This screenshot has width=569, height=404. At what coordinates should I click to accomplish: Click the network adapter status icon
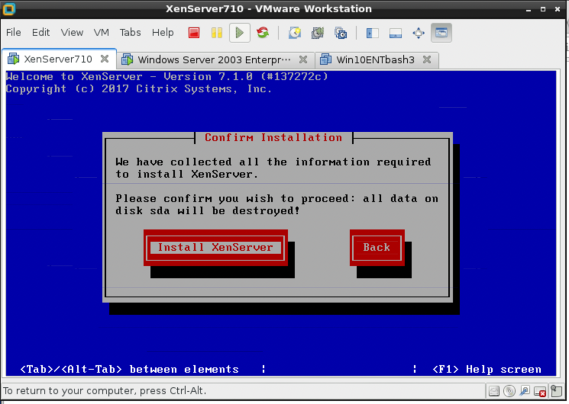click(x=525, y=391)
